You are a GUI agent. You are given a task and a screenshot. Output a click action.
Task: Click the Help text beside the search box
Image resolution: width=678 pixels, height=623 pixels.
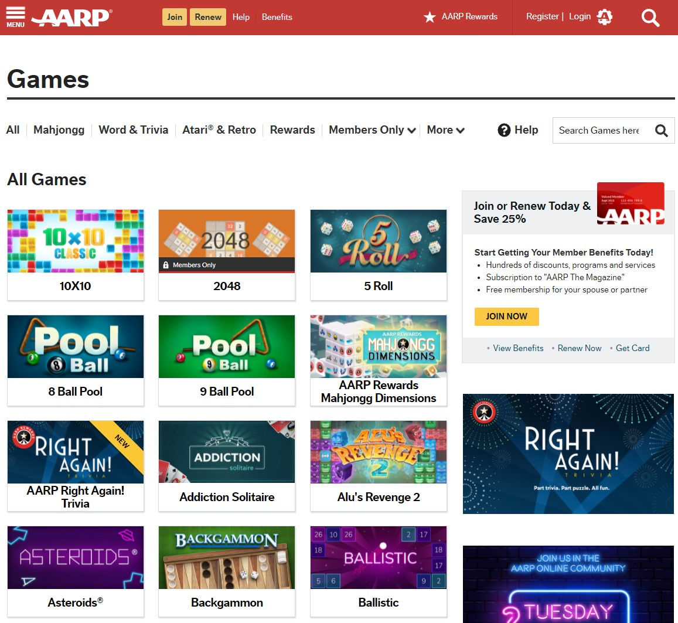pyautogui.click(x=526, y=130)
